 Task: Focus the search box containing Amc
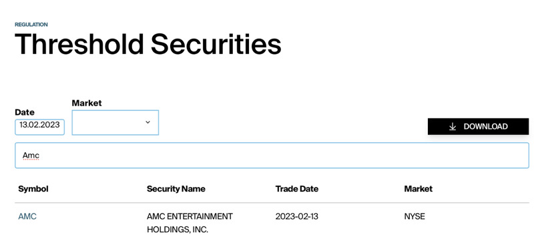point(272,156)
